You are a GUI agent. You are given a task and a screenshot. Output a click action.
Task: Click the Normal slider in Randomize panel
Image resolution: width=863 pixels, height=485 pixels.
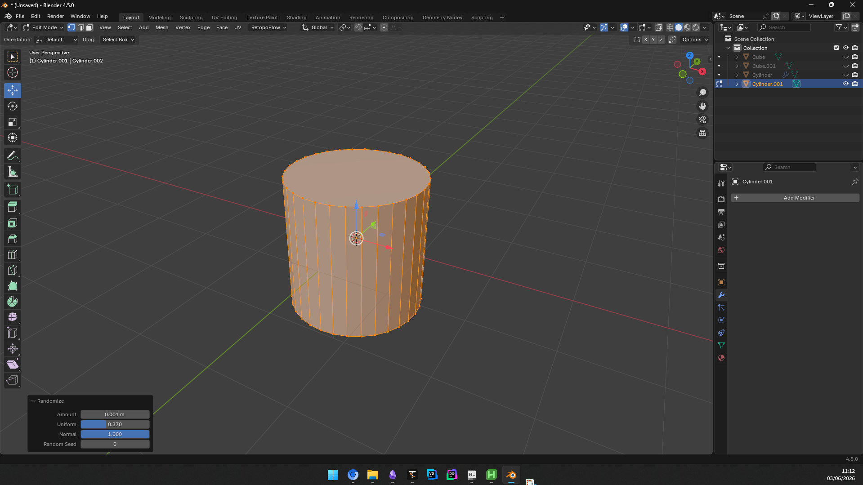(115, 434)
